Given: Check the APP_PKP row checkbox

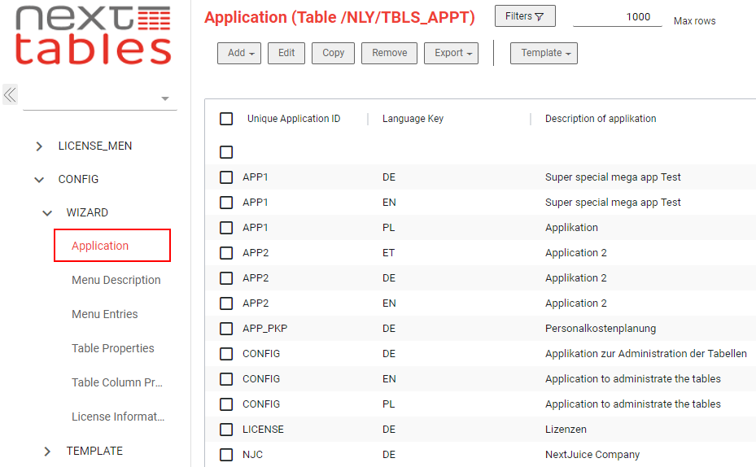Looking at the screenshot, I should pos(226,329).
